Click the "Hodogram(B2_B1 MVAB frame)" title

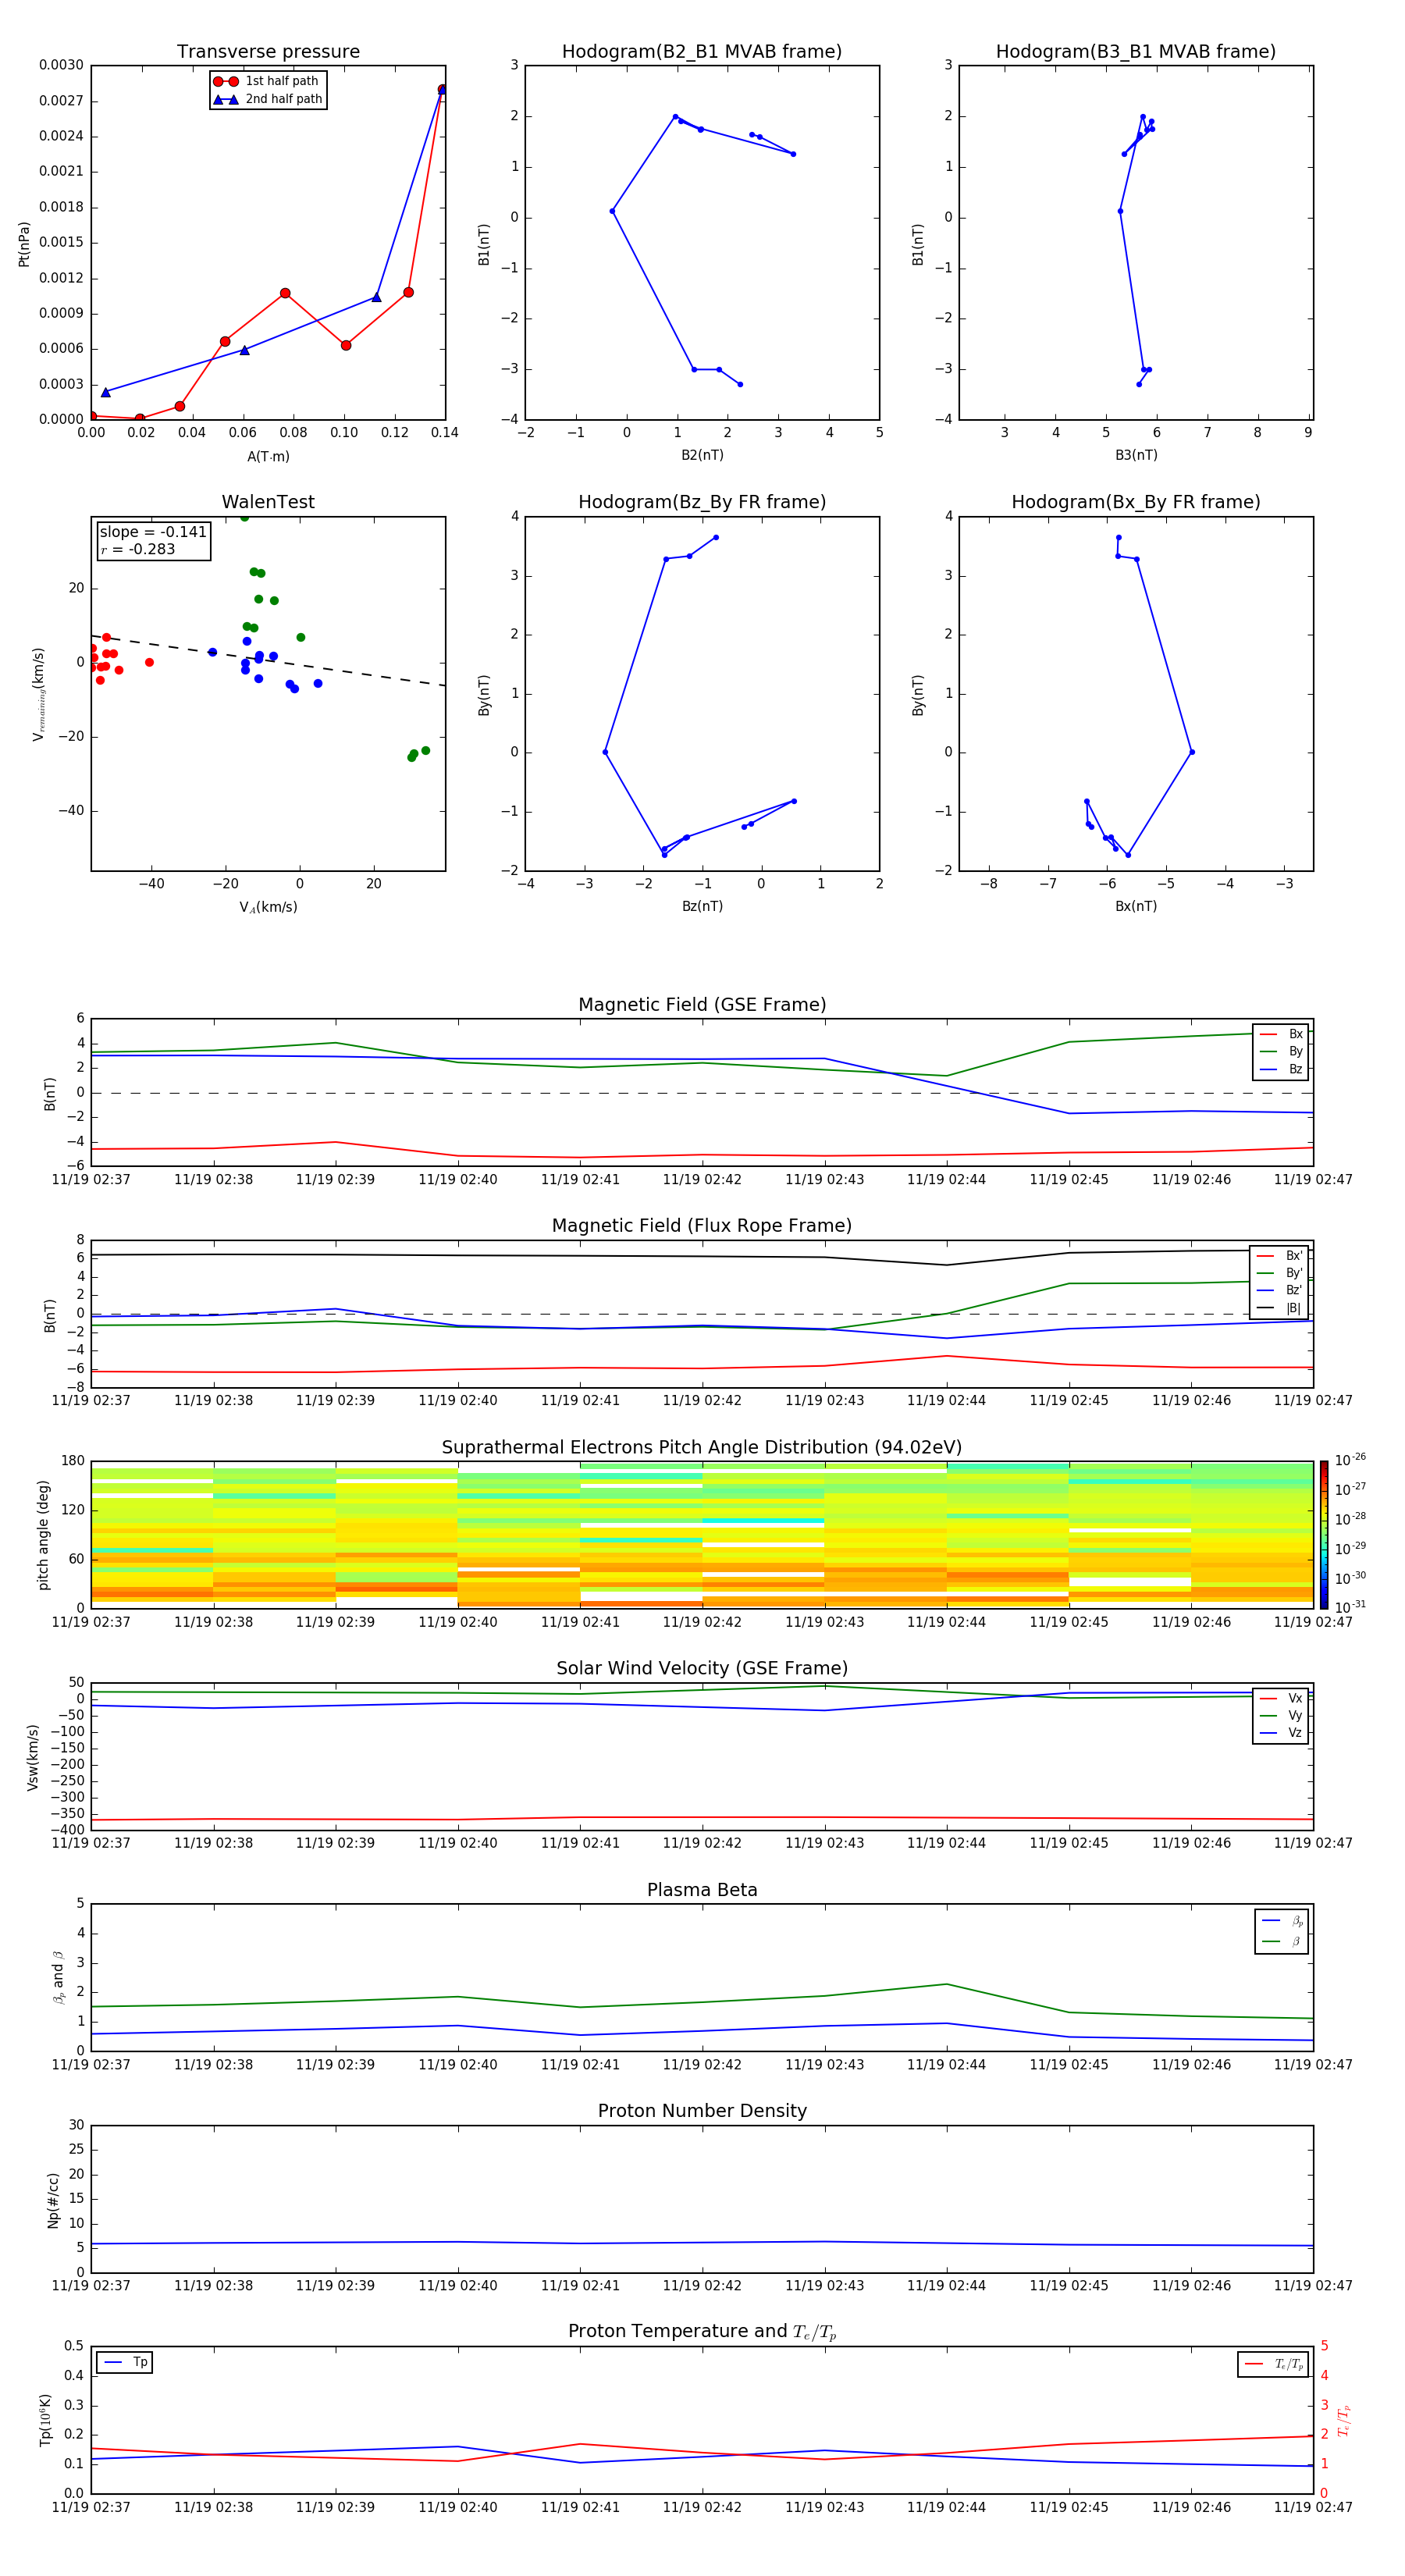pos(702,52)
